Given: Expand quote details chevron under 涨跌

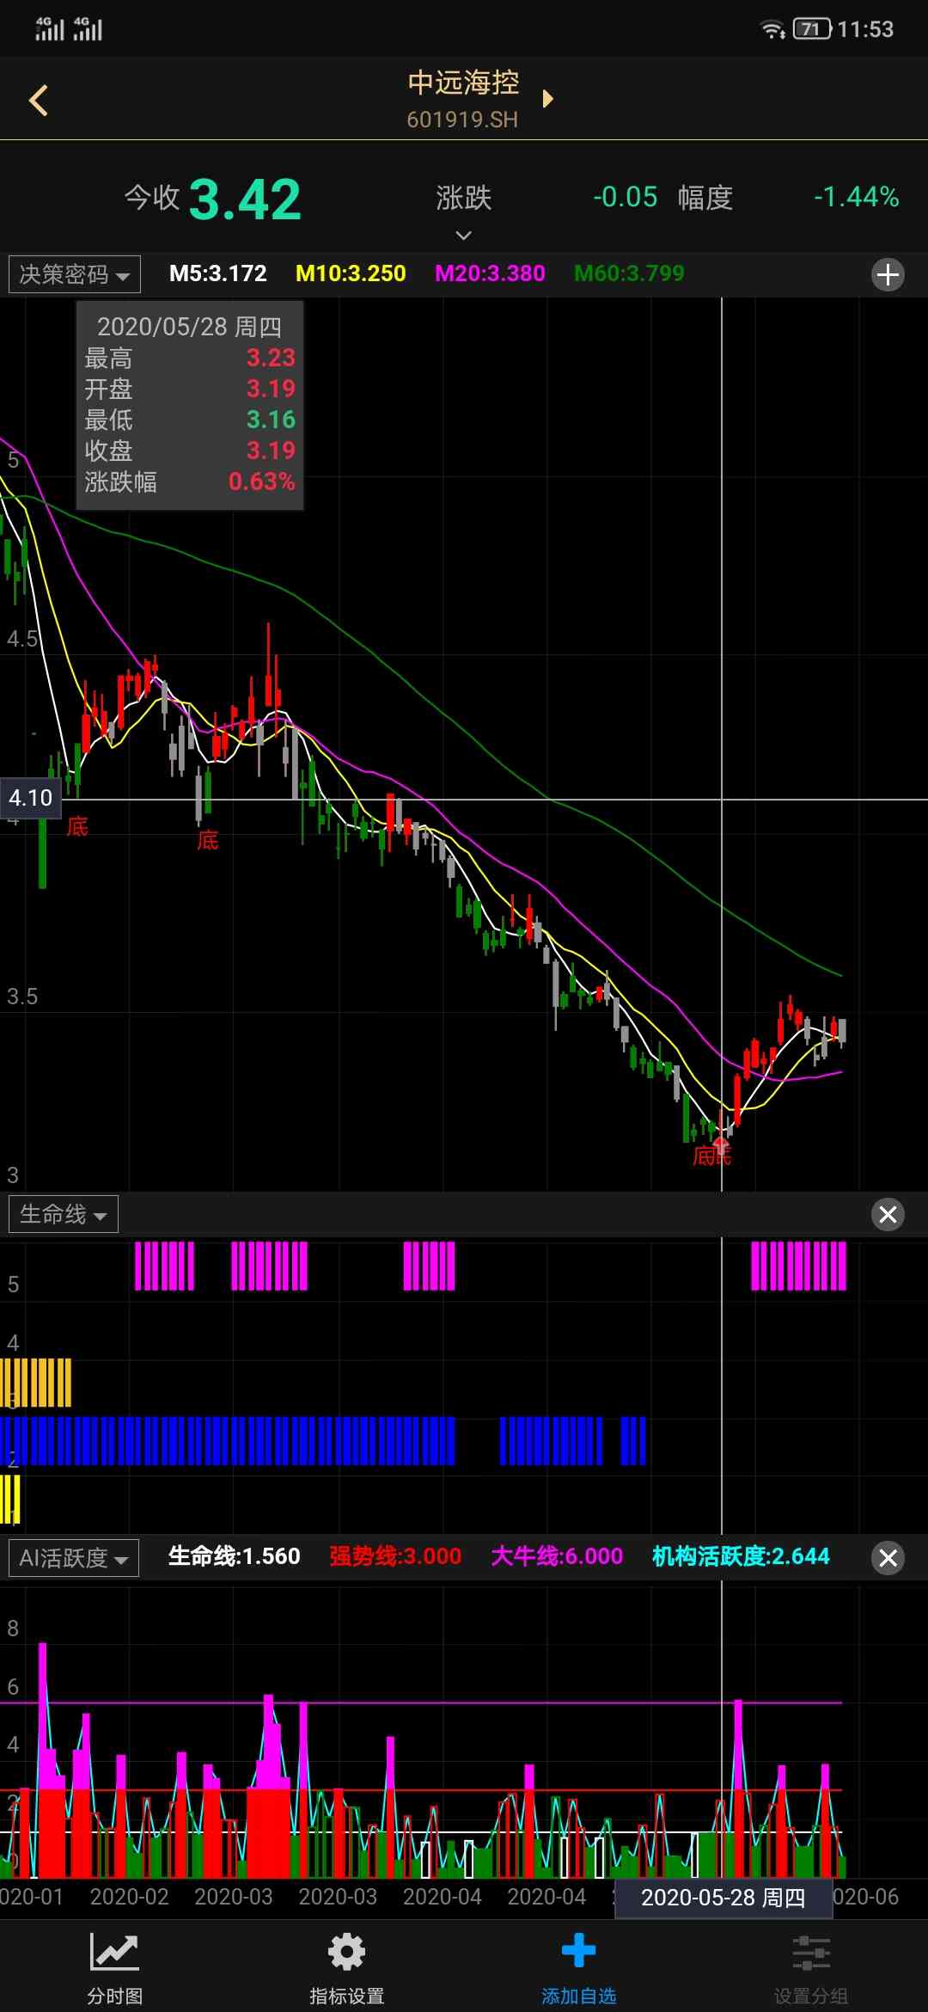Looking at the screenshot, I should 463,235.
